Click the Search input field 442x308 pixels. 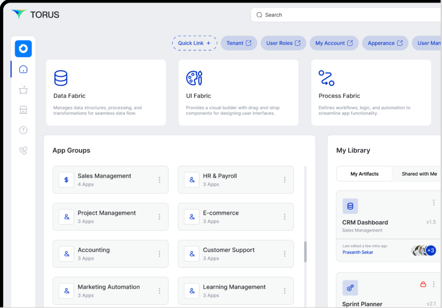[348, 15]
